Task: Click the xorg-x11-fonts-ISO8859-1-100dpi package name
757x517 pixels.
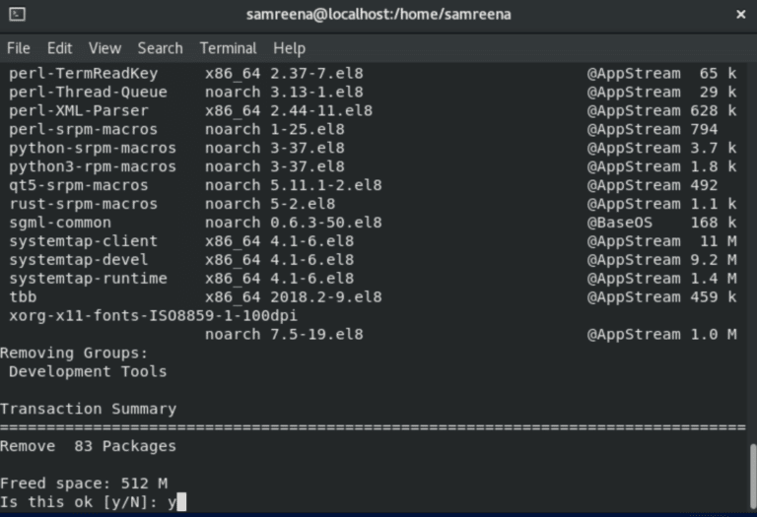Action: click(x=153, y=315)
